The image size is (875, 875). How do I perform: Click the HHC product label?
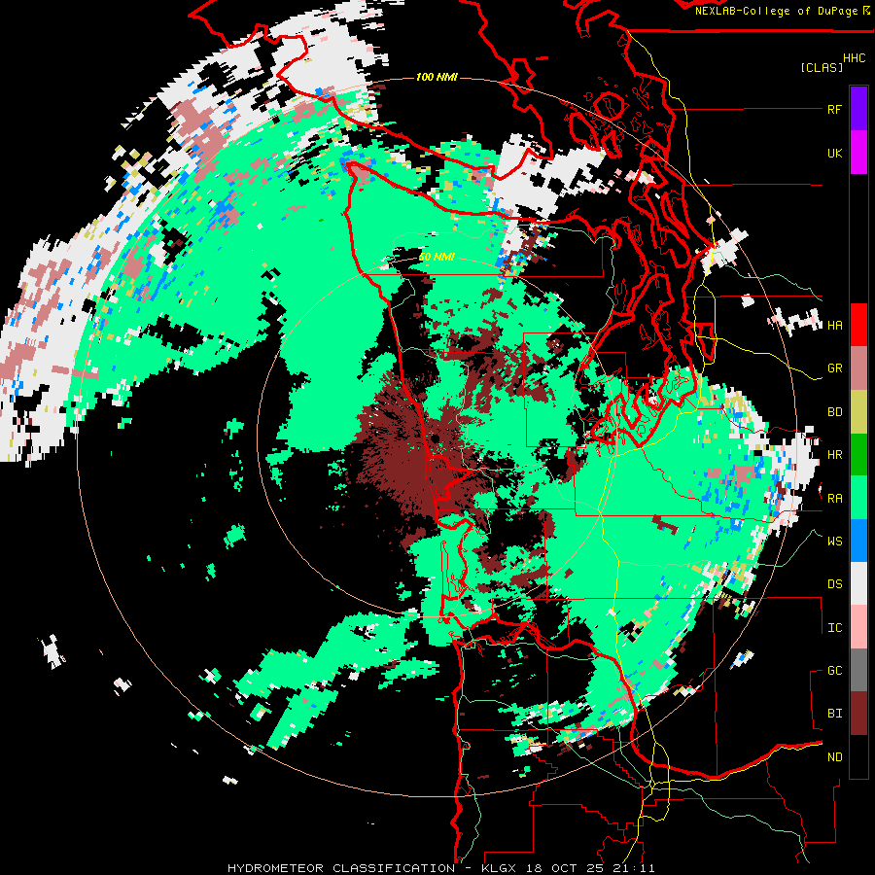pyautogui.click(x=854, y=58)
